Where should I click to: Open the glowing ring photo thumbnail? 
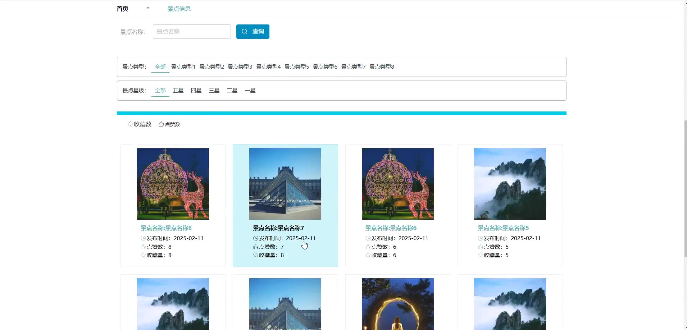tap(398, 304)
